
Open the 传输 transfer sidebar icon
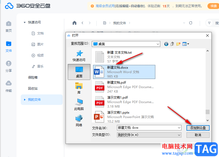[x=9, y=87]
